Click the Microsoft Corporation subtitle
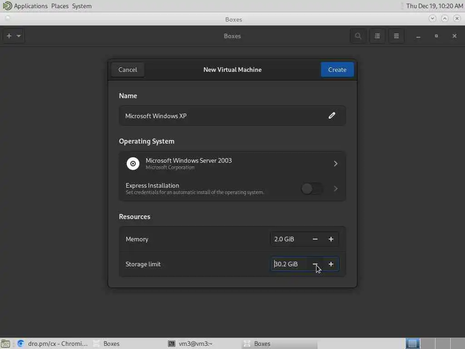465x349 pixels. [170, 167]
